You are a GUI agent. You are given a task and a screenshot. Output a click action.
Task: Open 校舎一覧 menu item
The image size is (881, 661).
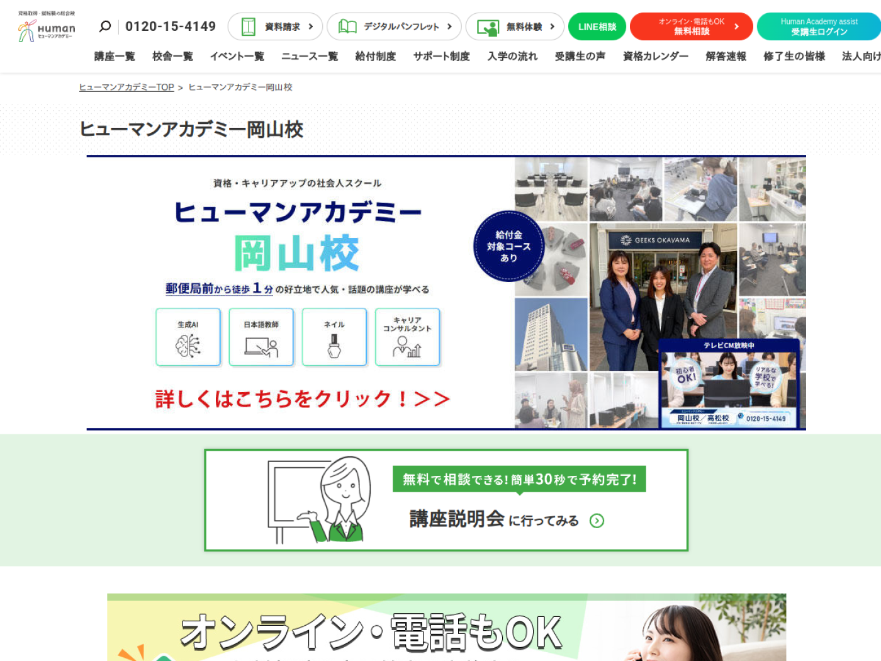pyautogui.click(x=172, y=56)
